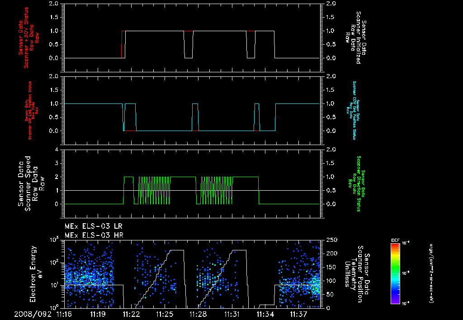Click the 11:16 time axis label

pos(64,314)
